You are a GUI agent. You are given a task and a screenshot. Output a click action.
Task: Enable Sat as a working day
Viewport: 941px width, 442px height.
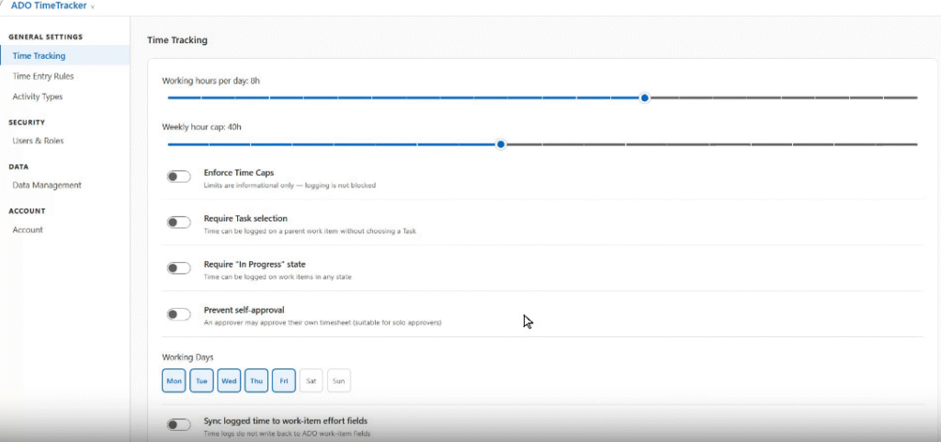pyautogui.click(x=311, y=380)
